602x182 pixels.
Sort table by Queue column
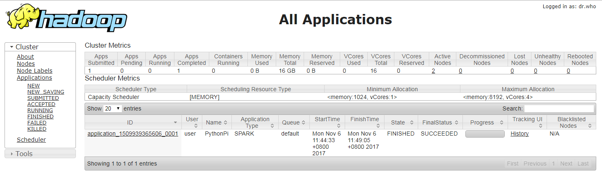[294, 122]
